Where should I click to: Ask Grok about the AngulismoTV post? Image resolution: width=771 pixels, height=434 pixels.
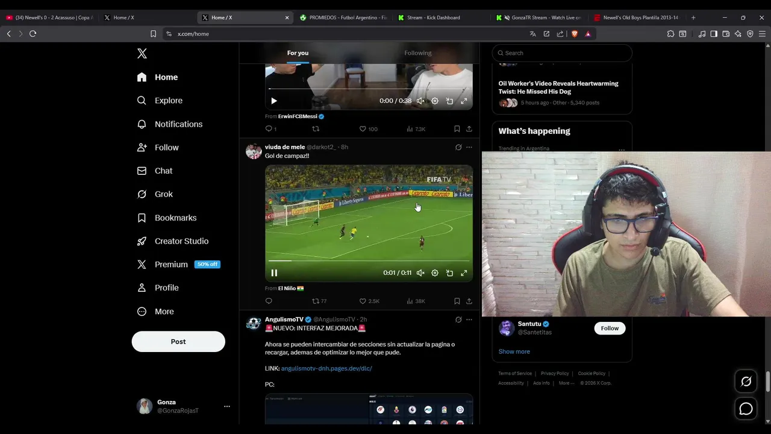click(458, 319)
